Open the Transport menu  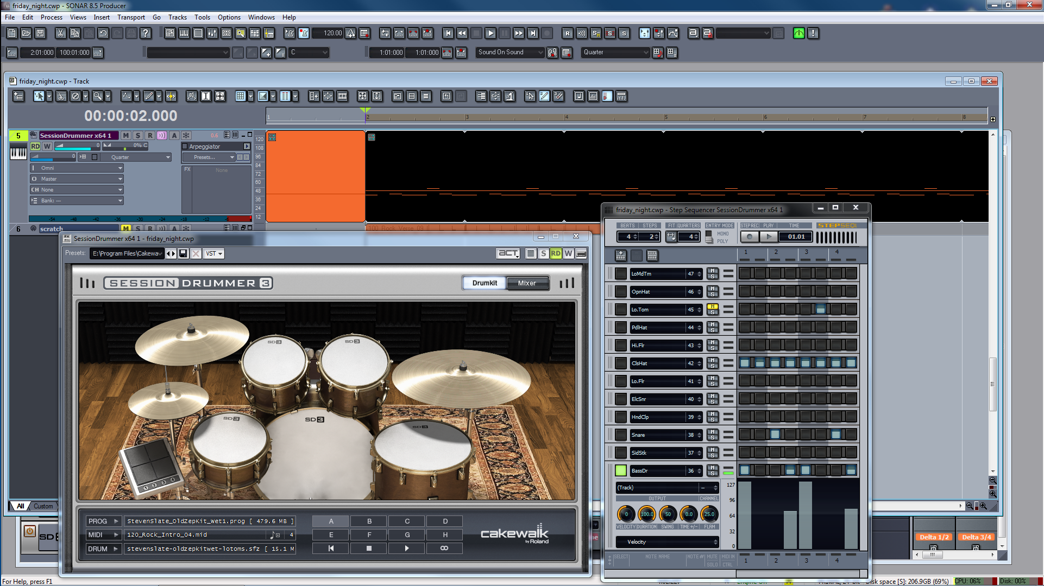[x=131, y=17]
